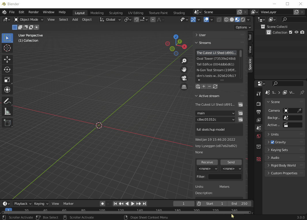Select the Annotate tool
Image resolution: width=307 pixels, height=220 pixels.
pos(7,101)
